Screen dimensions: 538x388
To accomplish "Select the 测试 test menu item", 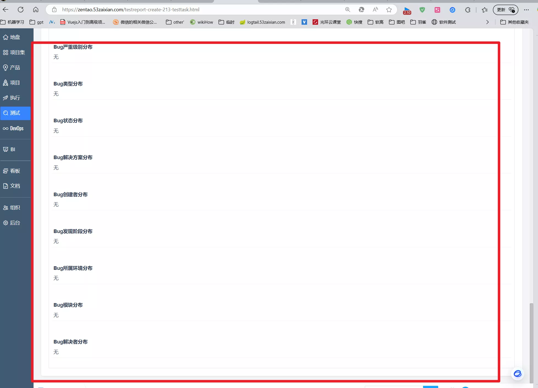I will pyautogui.click(x=15, y=113).
